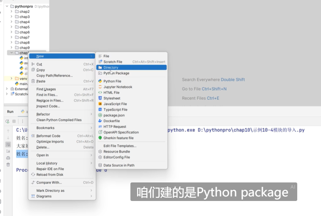The image size is (321, 216).
Task: Select the chap8 folder in tree
Action: pyautogui.click(x=24, y=43)
